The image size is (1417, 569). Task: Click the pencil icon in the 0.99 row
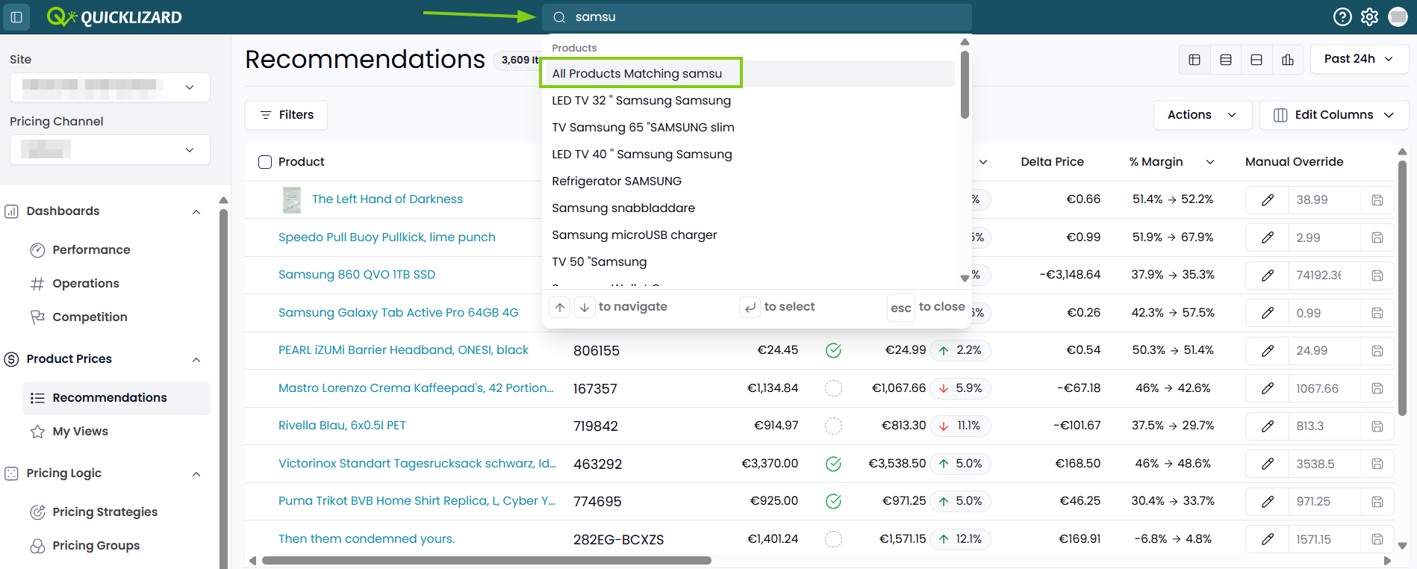pyautogui.click(x=1268, y=313)
